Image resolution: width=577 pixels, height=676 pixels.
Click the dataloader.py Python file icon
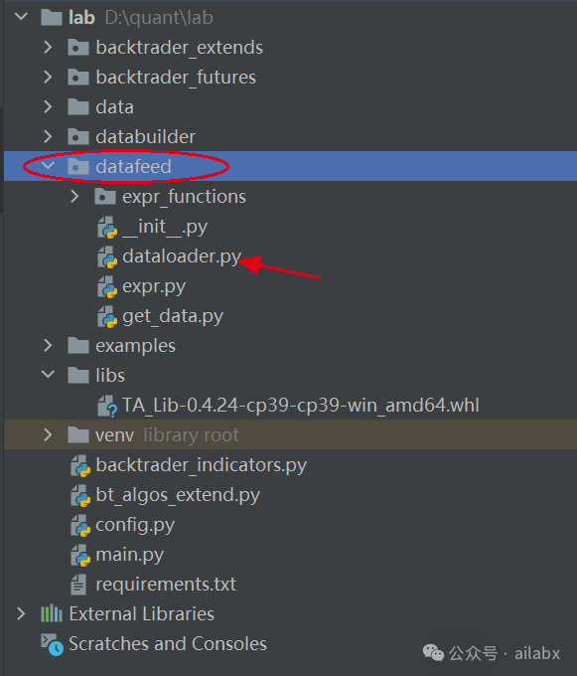pos(107,256)
